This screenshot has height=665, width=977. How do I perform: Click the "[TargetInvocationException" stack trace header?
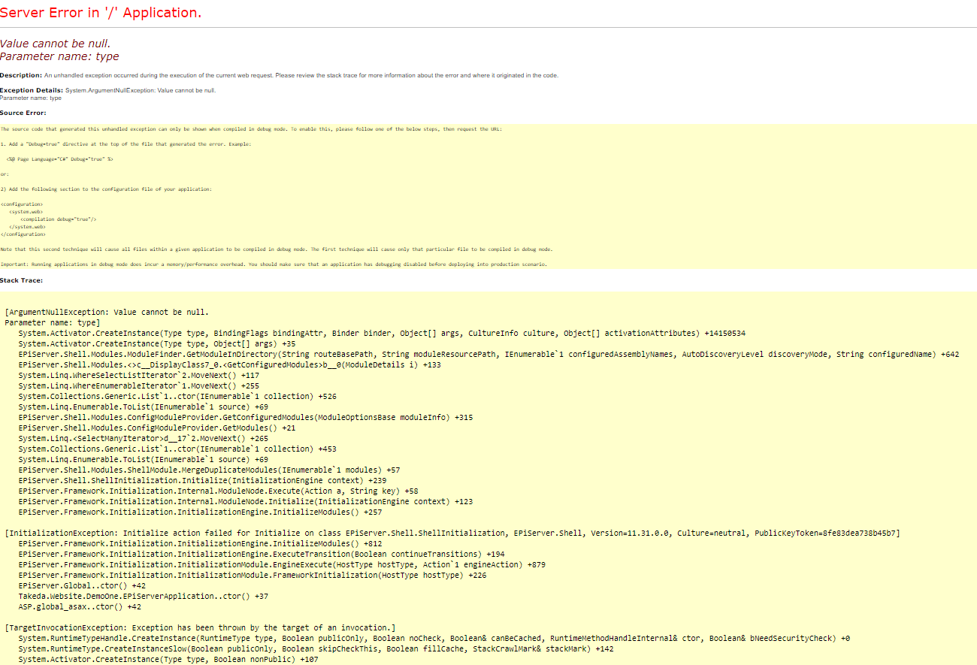pos(200,627)
